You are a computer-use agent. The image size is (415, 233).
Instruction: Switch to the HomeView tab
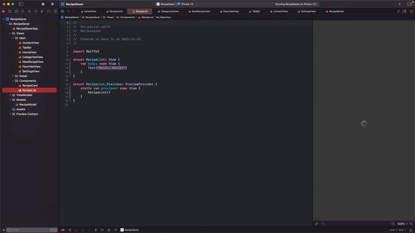(x=89, y=12)
